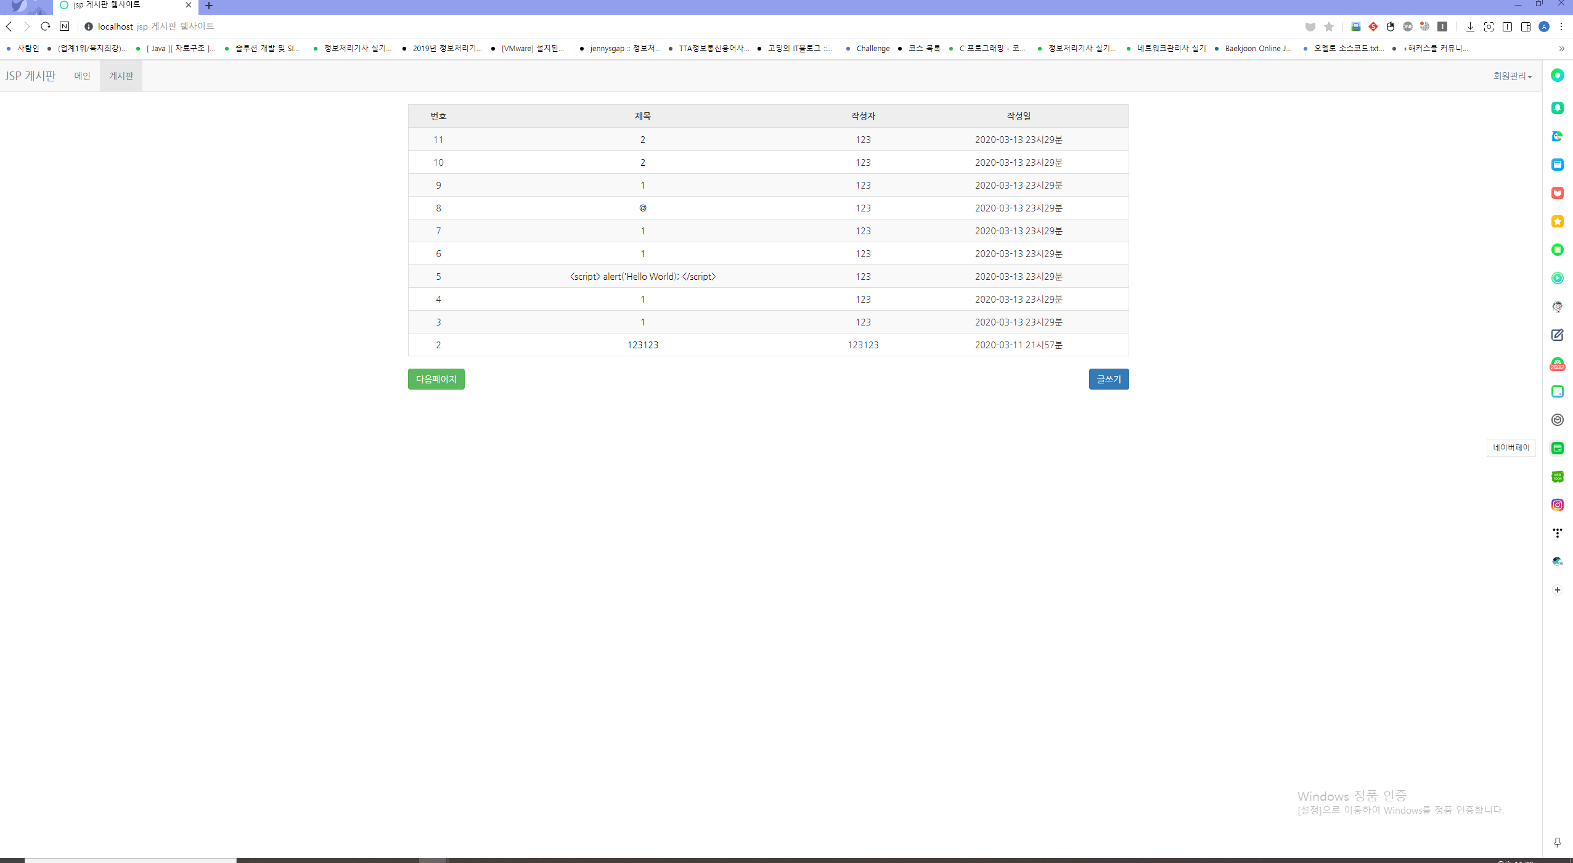Screen dimensions: 1573x863
Task: Toggle the single sidebar panel view
Action: pyautogui.click(x=1508, y=27)
